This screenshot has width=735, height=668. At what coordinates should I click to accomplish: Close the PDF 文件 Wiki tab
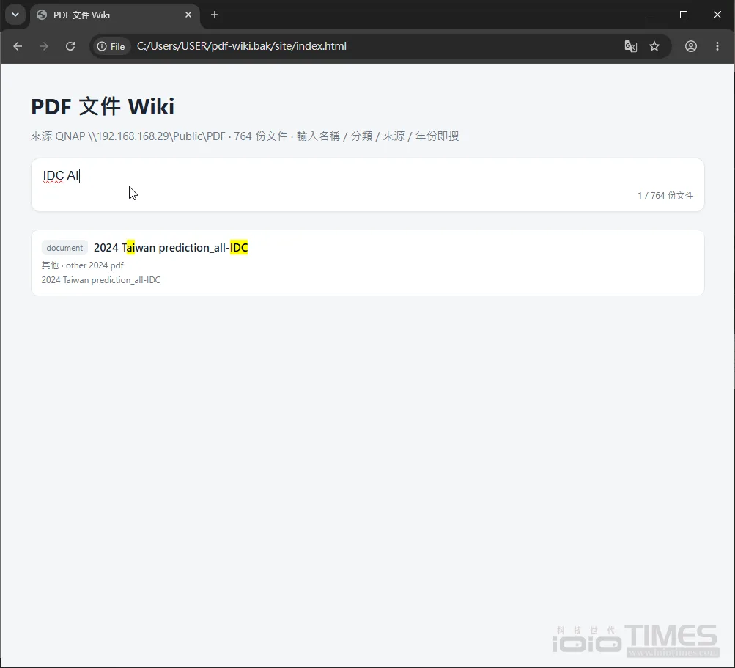188,15
